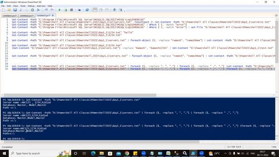Redo the edit with the toolbar arrow
Viewport: 279px width, 157px height.
(x=52, y=10)
